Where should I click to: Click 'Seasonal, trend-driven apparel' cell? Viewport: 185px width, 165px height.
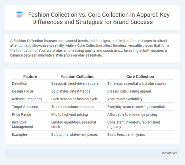click(75, 83)
